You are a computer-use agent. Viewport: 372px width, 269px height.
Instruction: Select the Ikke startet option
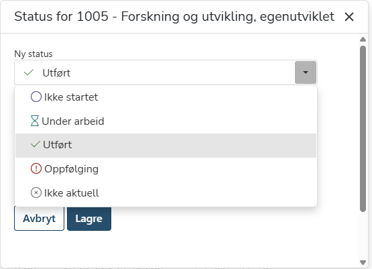(x=166, y=97)
